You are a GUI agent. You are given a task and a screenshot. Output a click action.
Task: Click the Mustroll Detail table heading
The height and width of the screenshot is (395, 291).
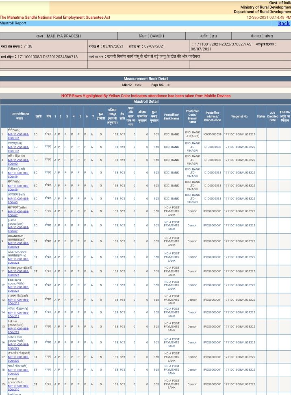146,102
